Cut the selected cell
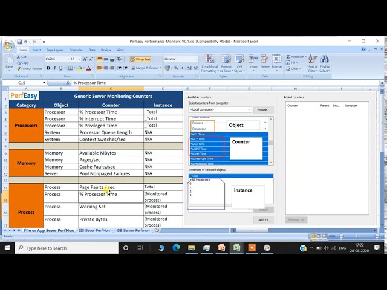Screen dimensions: 387x290 click(x=22, y=57)
